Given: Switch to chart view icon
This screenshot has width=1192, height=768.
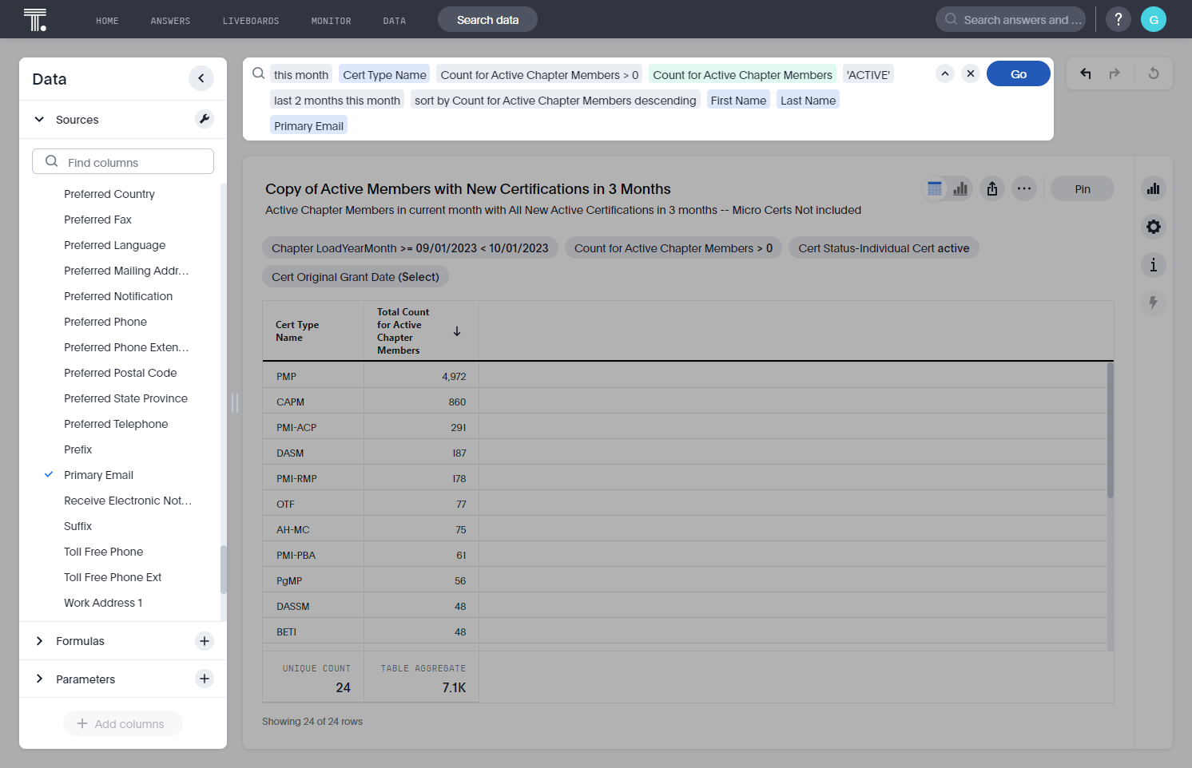Looking at the screenshot, I should click(960, 189).
